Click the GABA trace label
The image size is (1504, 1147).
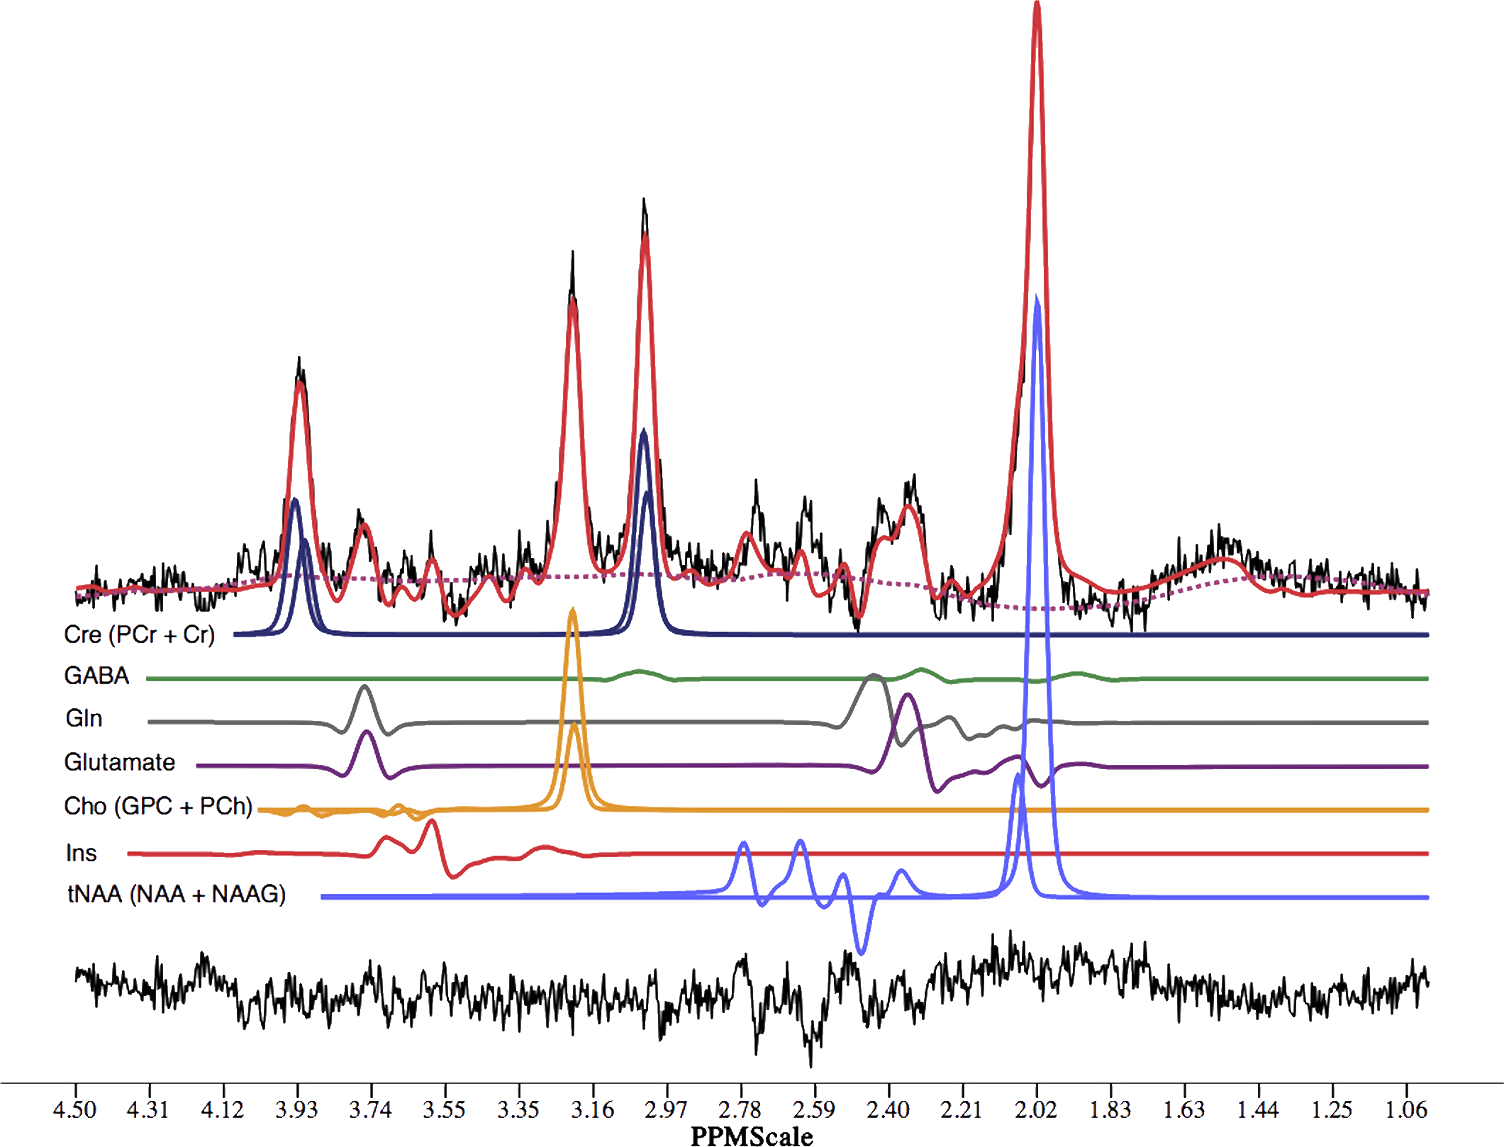[x=96, y=676]
